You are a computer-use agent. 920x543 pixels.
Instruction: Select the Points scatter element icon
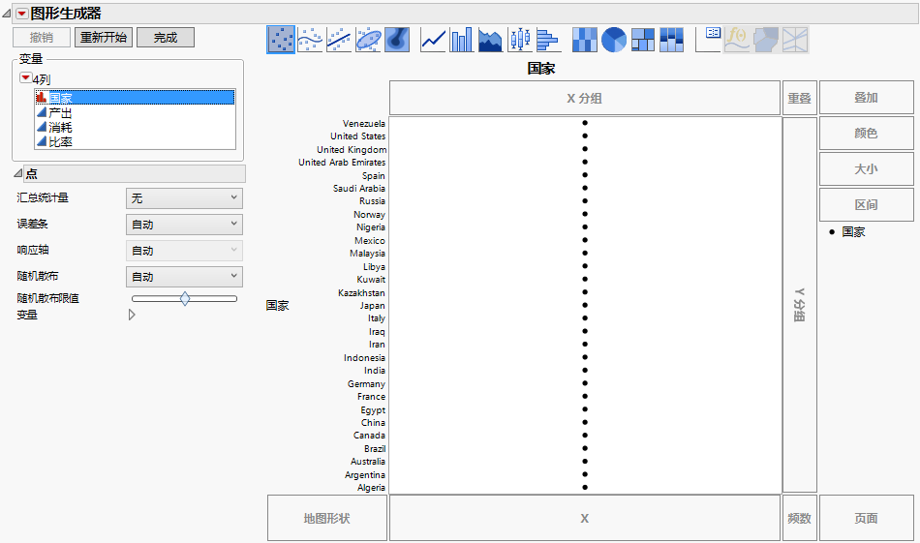point(281,40)
